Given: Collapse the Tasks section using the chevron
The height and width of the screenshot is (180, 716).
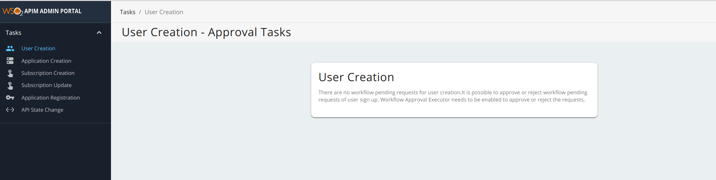Looking at the screenshot, I should pyautogui.click(x=99, y=33).
